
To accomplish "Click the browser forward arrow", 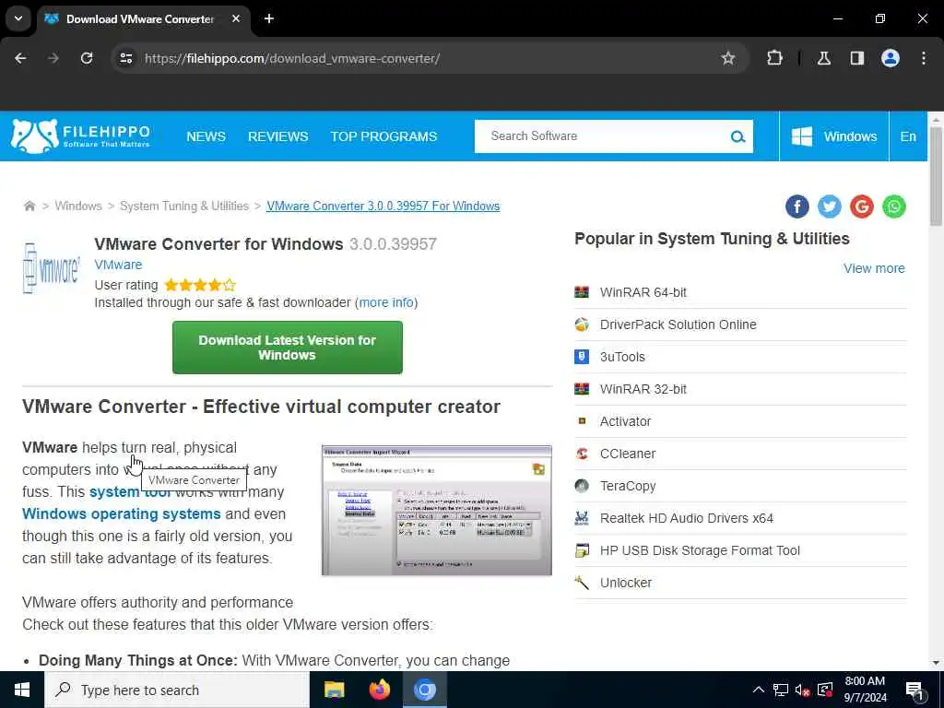I will pyautogui.click(x=53, y=58).
